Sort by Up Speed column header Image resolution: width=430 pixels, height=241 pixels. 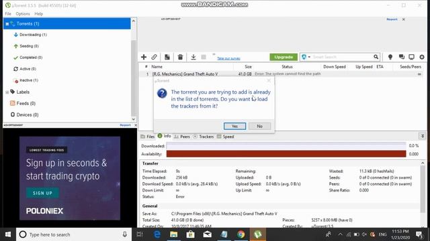[364, 67]
